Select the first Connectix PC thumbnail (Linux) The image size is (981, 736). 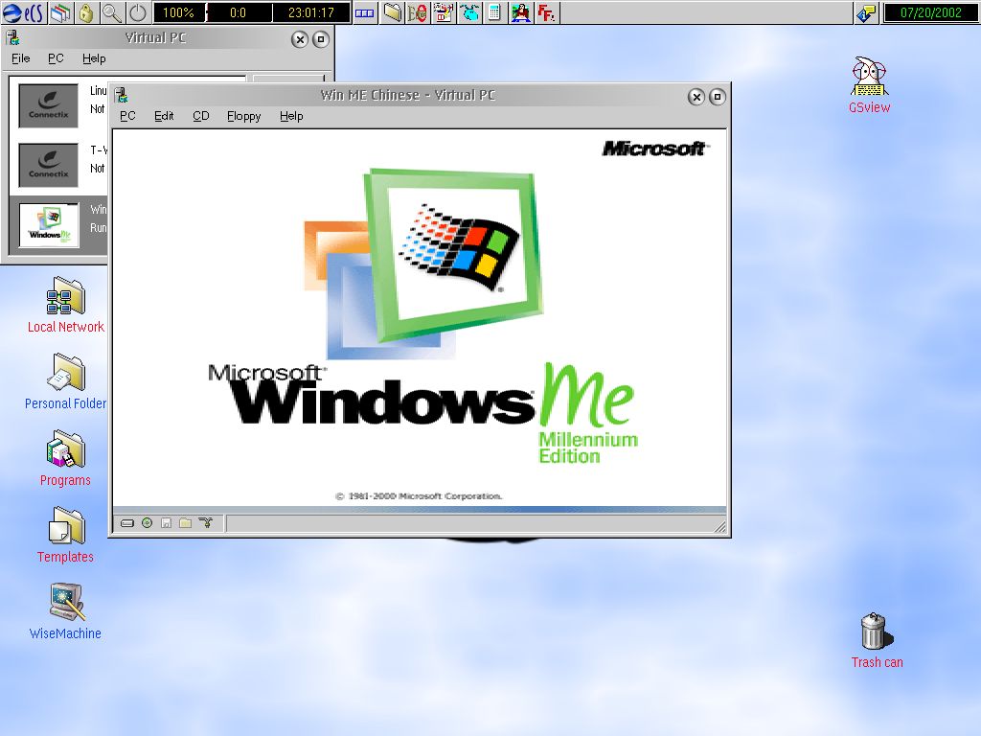pyautogui.click(x=48, y=105)
